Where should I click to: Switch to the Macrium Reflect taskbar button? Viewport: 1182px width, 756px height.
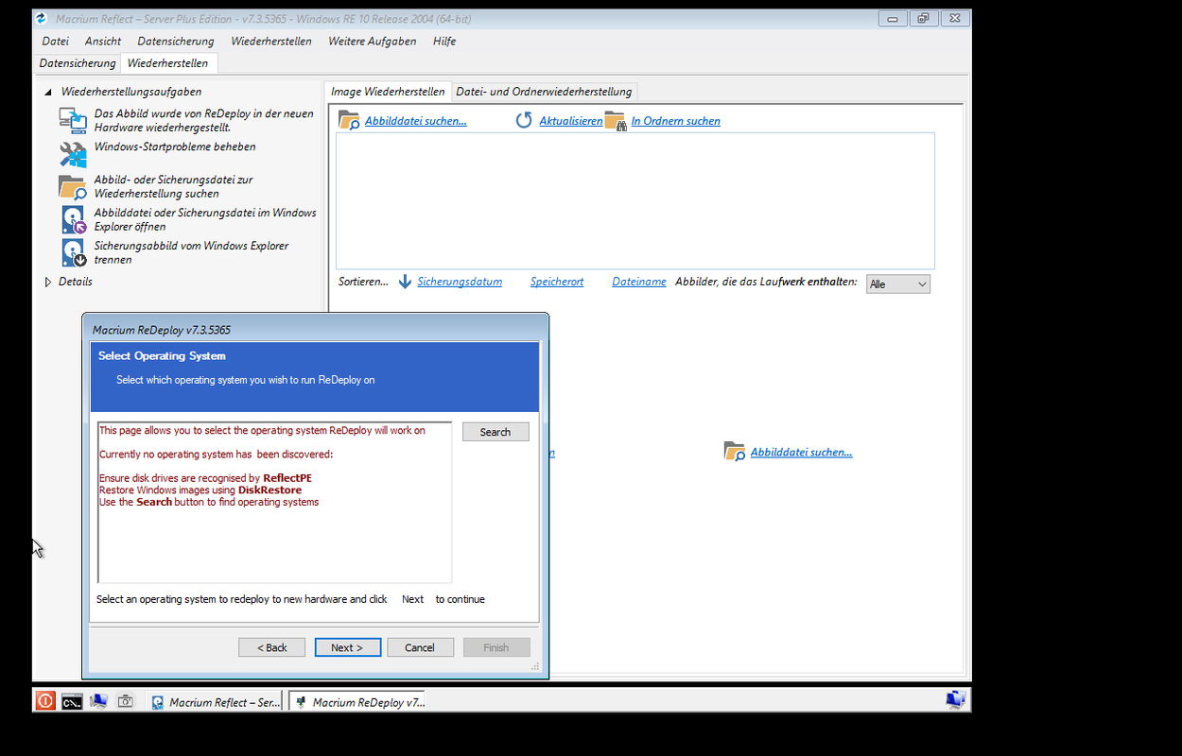[216, 702]
